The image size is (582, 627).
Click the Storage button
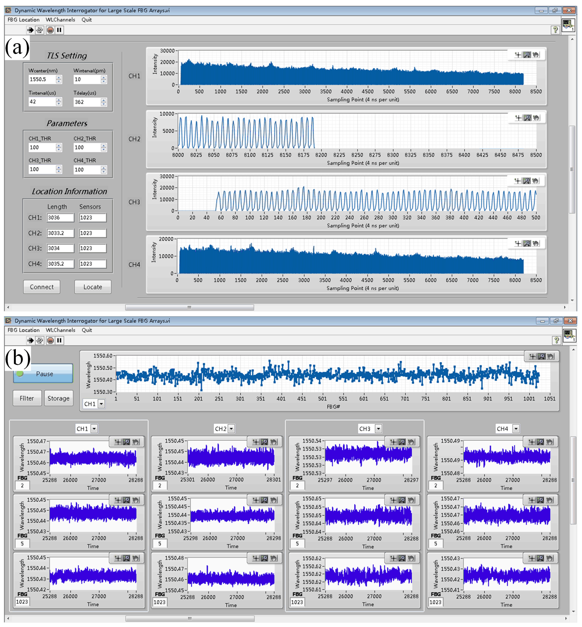pos(59,398)
